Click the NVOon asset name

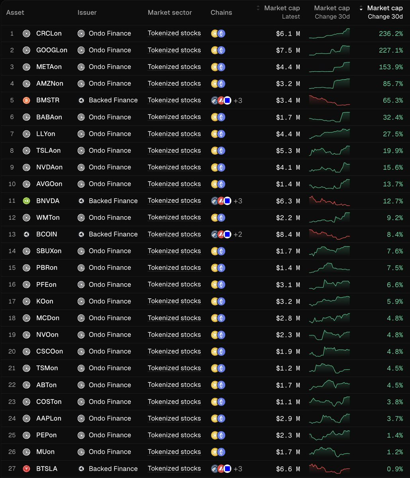[x=47, y=335]
